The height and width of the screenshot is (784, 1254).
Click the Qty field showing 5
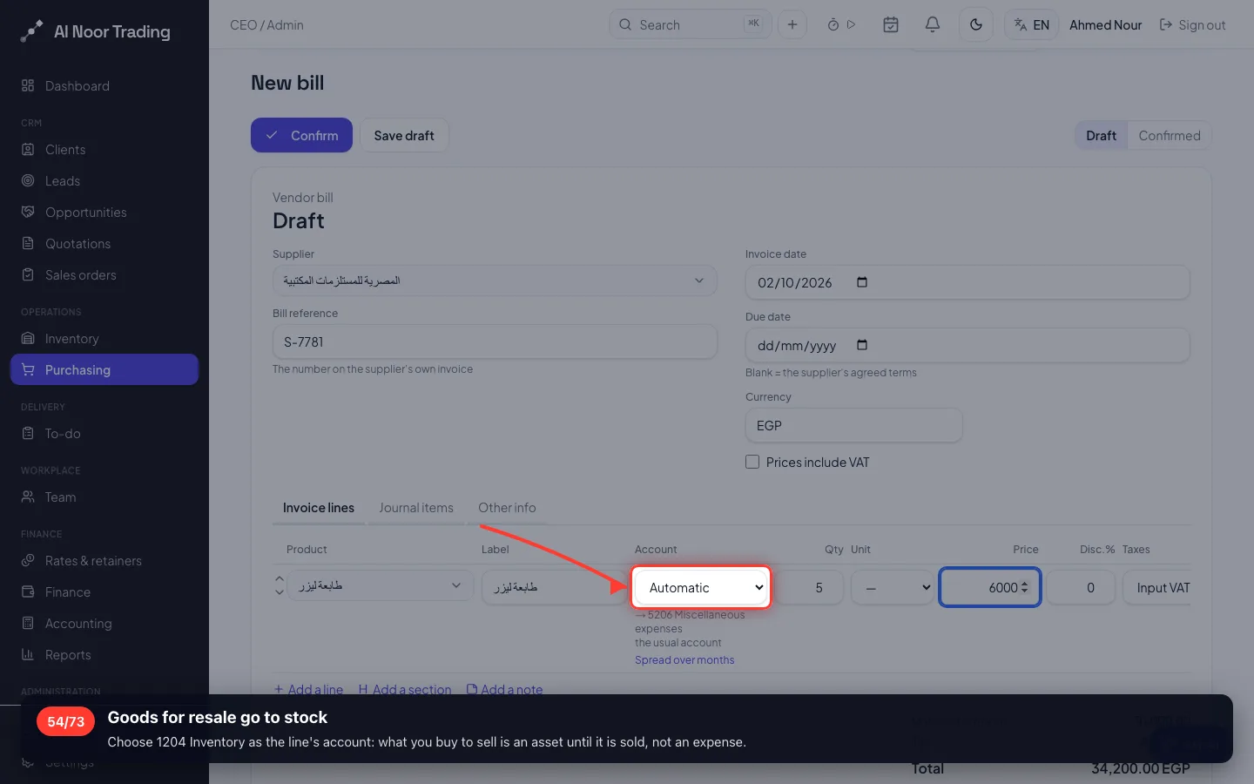(809, 588)
